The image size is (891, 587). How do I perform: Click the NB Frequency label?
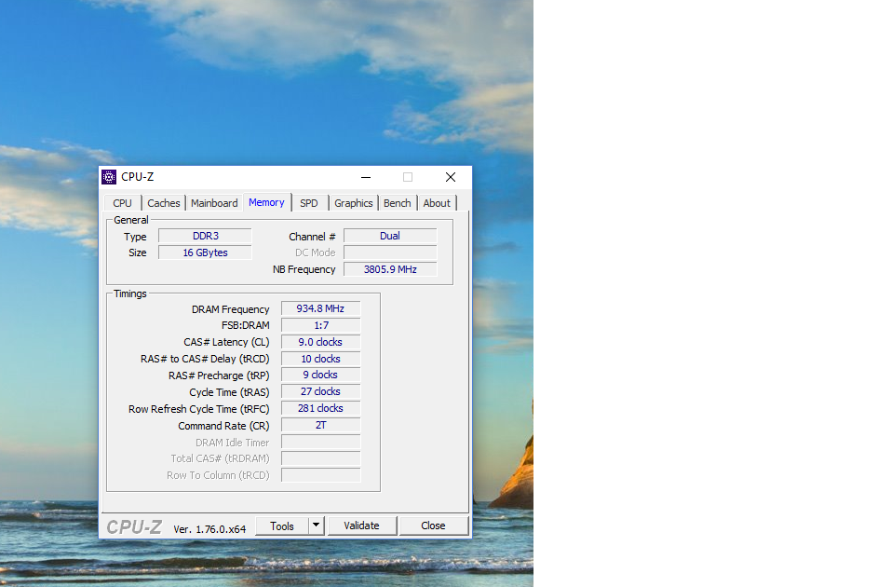[x=304, y=269]
